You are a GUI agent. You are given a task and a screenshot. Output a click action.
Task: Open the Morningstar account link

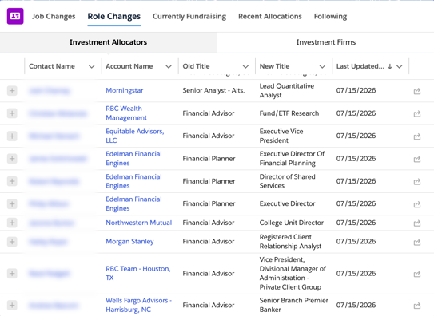pos(125,91)
